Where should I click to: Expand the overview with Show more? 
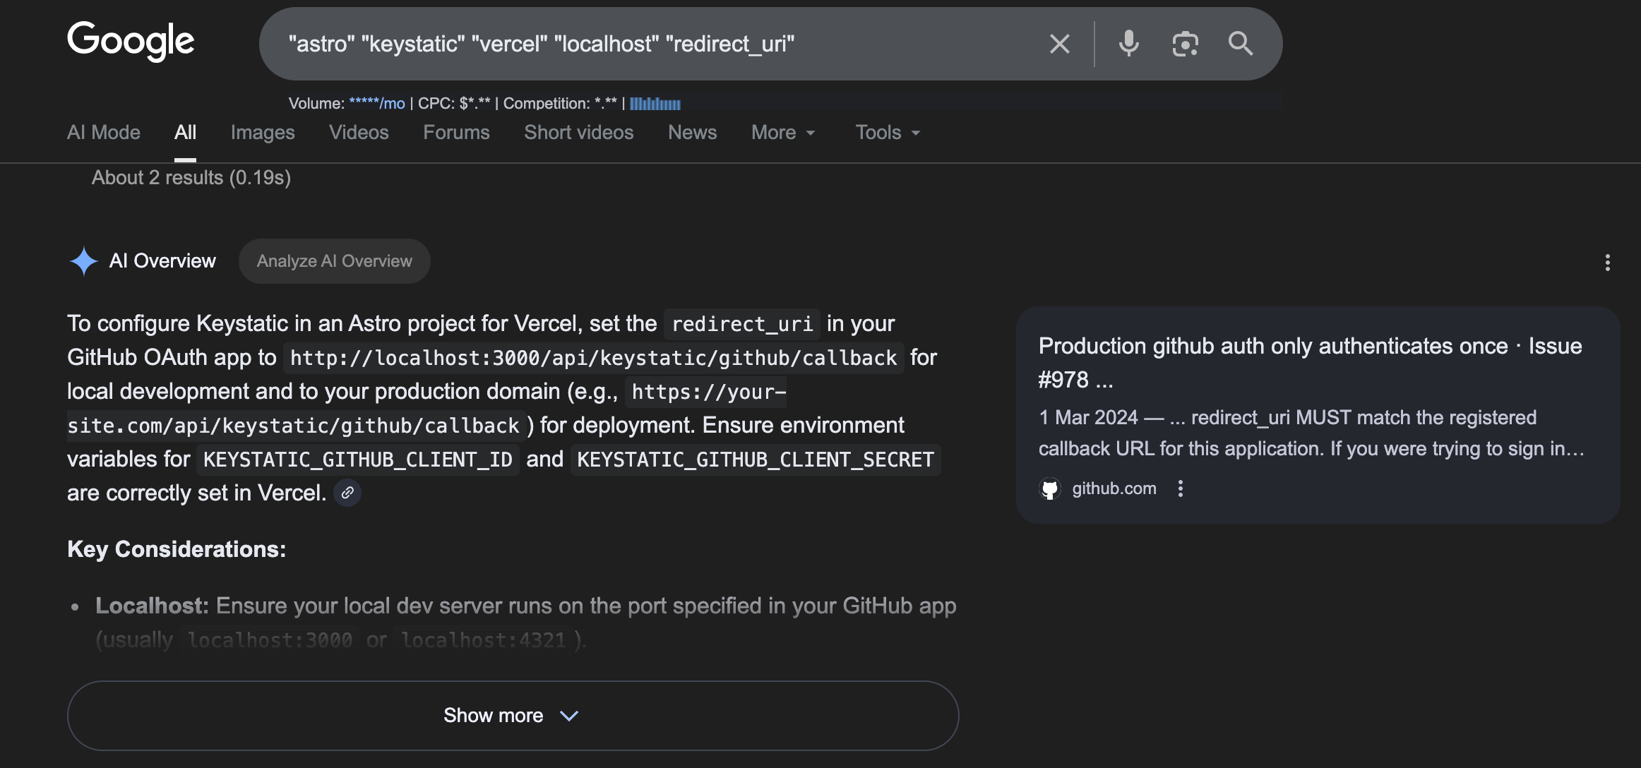click(513, 716)
